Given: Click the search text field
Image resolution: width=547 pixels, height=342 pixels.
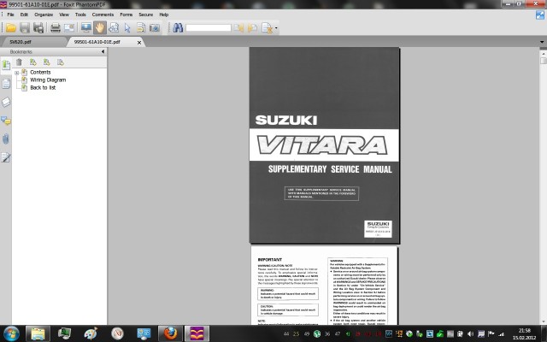Looking at the screenshot, I should click(x=208, y=27).
